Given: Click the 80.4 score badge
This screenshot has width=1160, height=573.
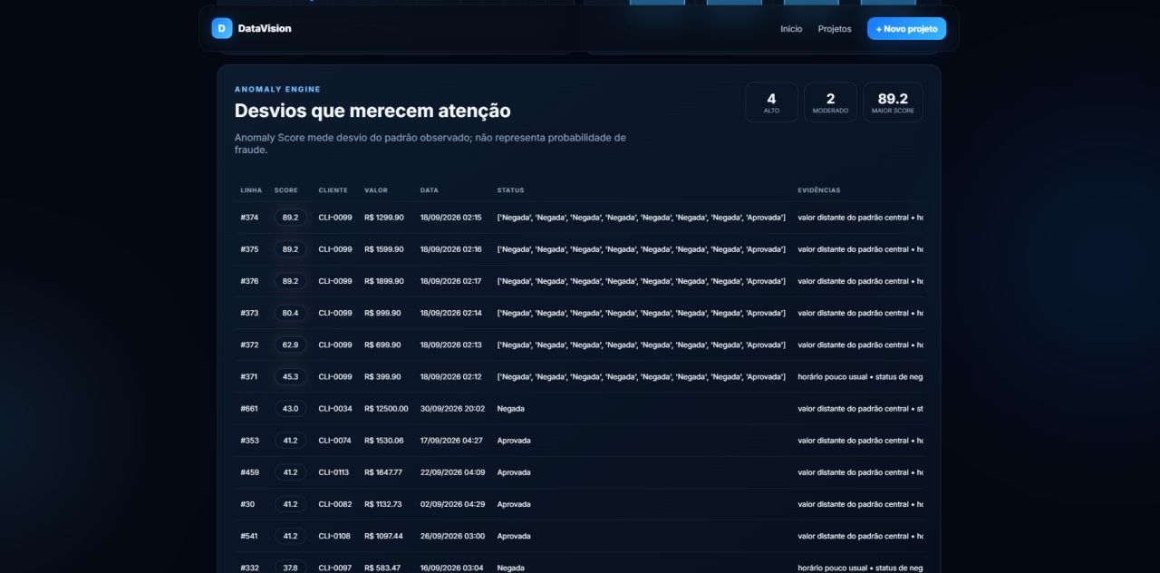Looking at the screenshot, I should click(x=290, y=313).
